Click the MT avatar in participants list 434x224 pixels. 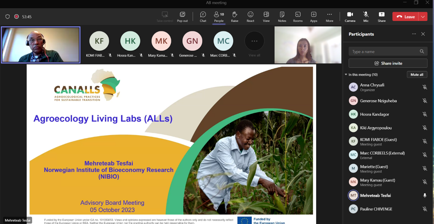pos(353,196)
